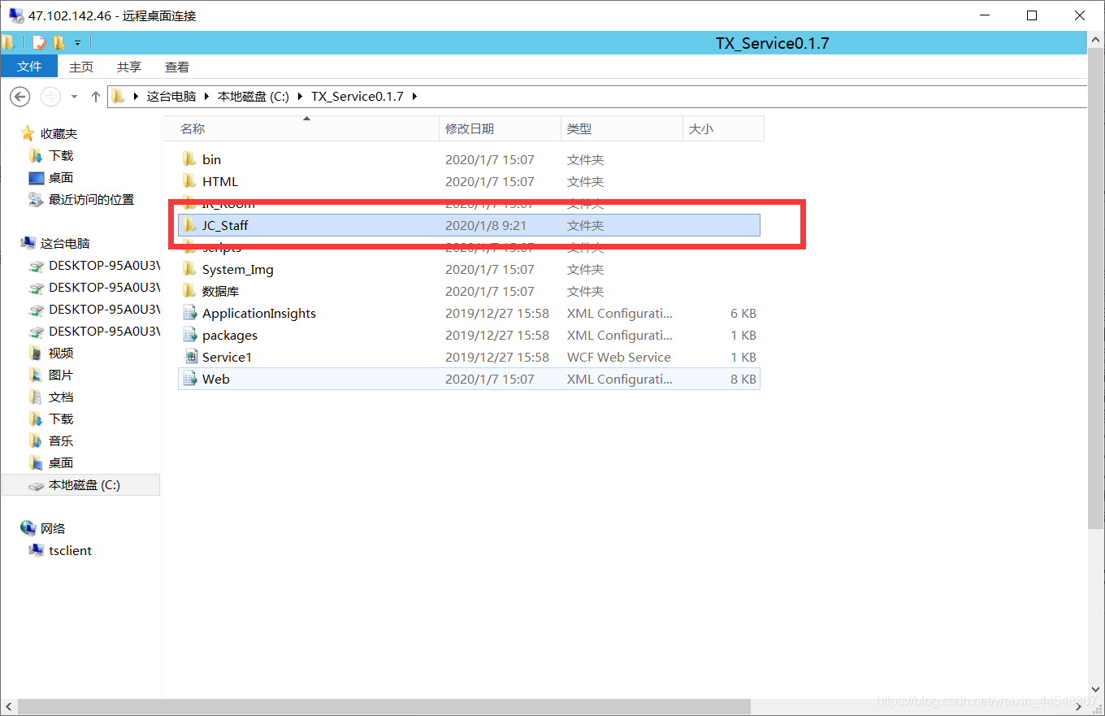The height and width of the screenshot is (716, 1105).
Task: Click the forward navigation arrow
Action: click(x=50, y=97)
